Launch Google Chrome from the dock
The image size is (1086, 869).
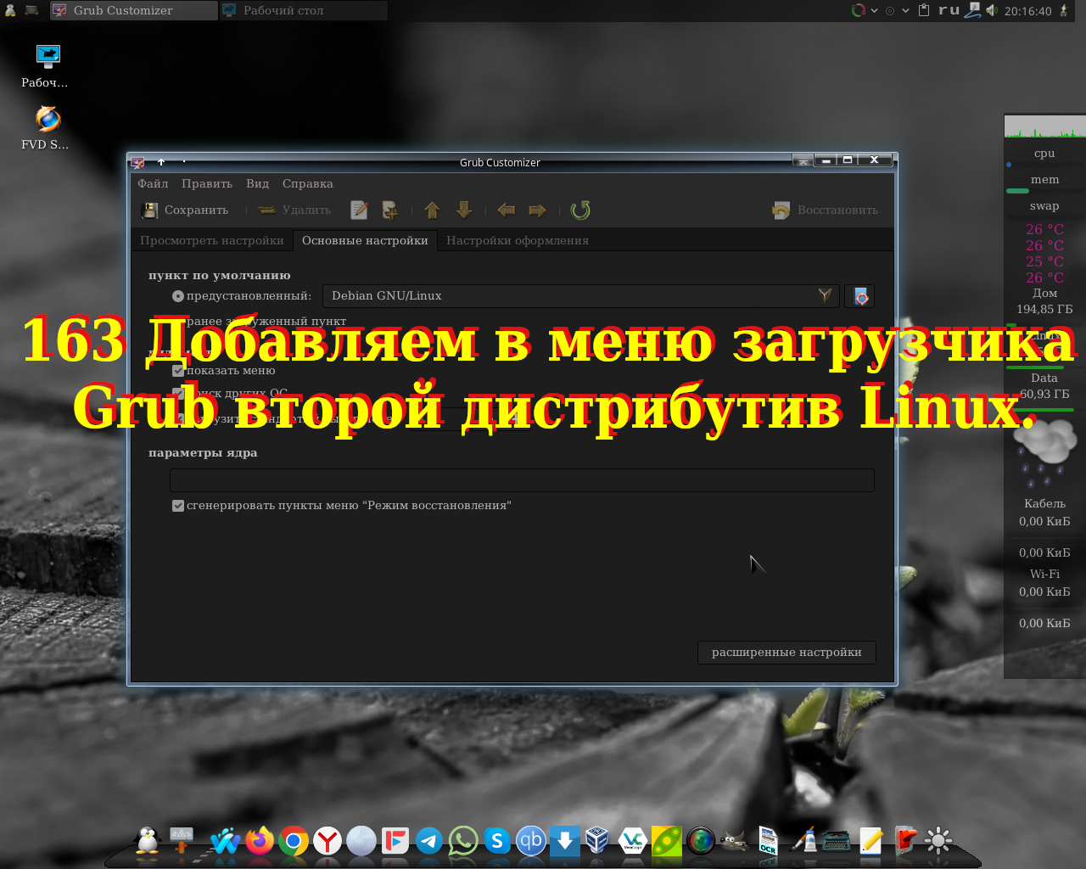pos(294,841)
